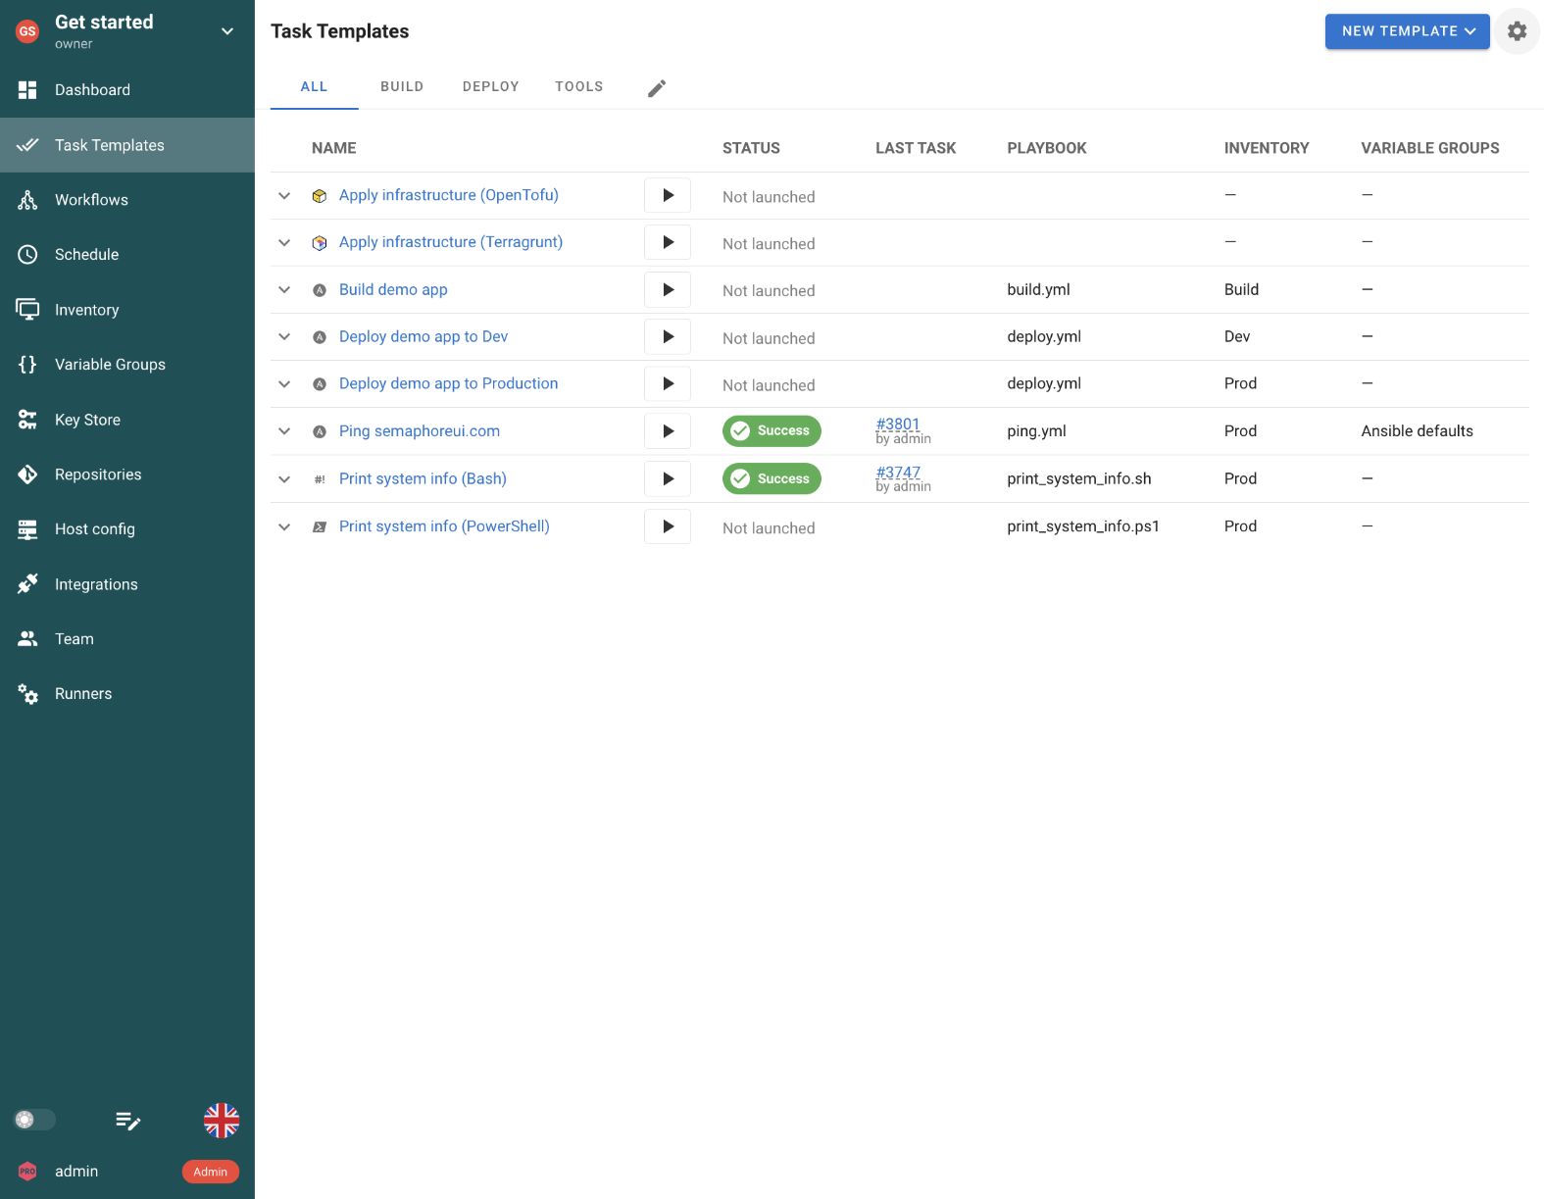The height and width of the screenshot is (1199, 1544).
Task: Open Repositories git icon
Action: (x=27, y=475)
